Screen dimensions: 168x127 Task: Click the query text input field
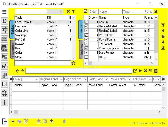[x=79, y=71]
